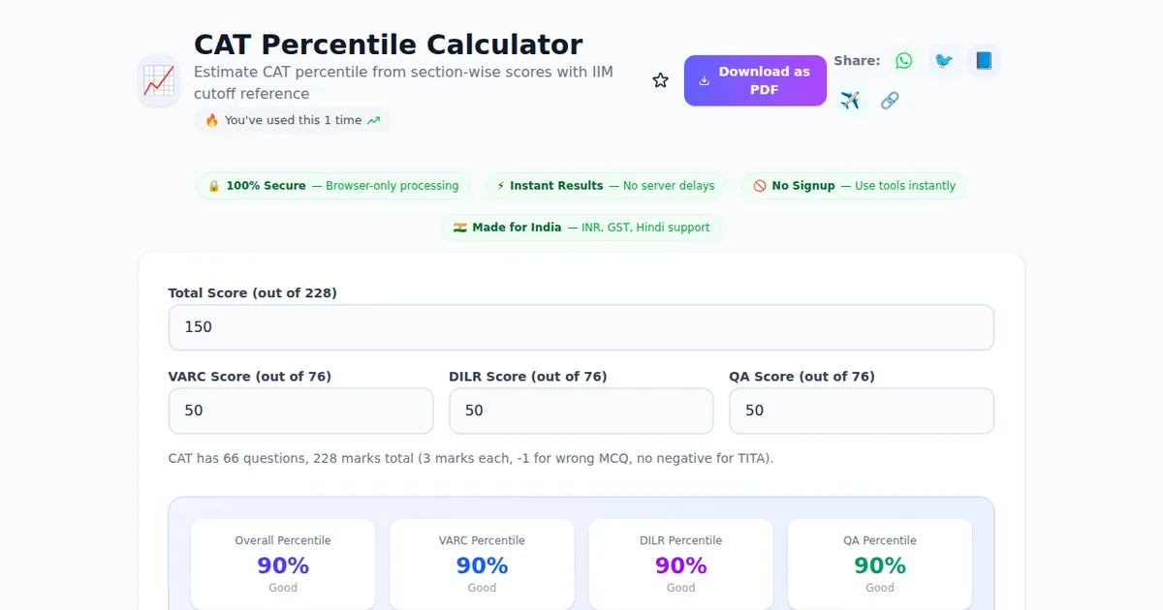Click the QA Percentile card
The width and height of the screenshot is (1163, 610).
point(880,564)
